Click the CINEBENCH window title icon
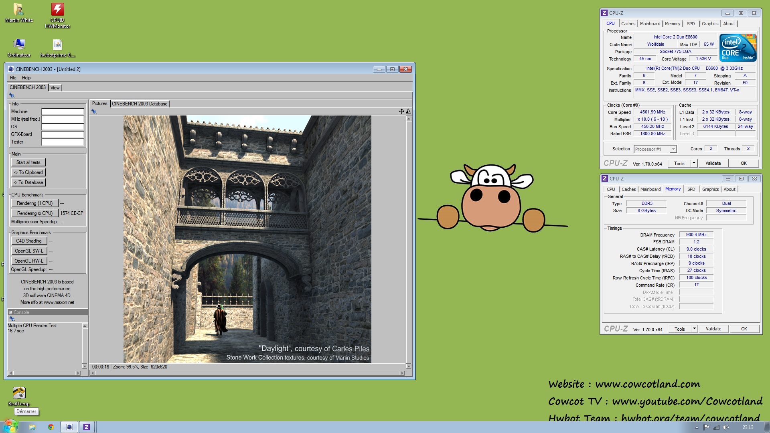 point(11,69)
